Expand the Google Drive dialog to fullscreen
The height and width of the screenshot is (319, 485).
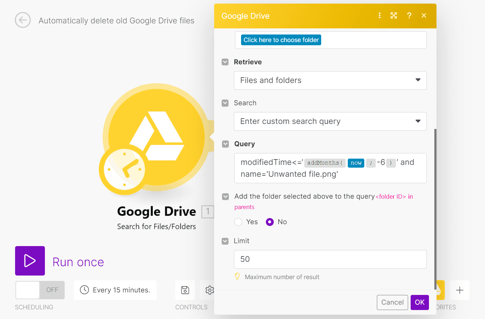point(394,15)
